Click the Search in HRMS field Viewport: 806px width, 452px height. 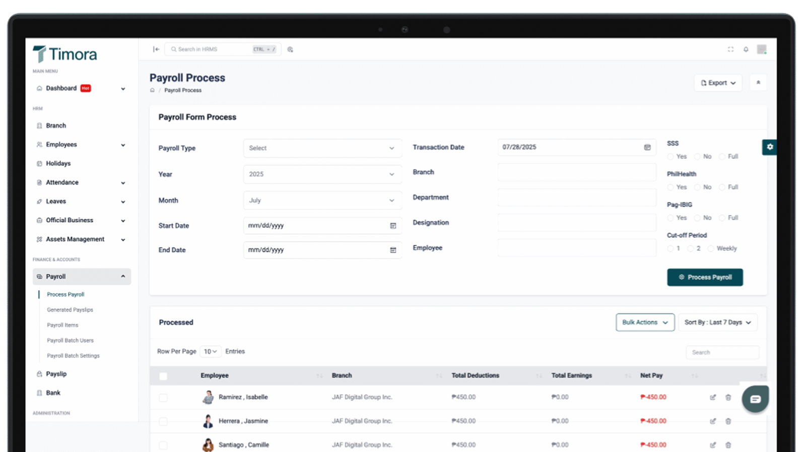223,49
